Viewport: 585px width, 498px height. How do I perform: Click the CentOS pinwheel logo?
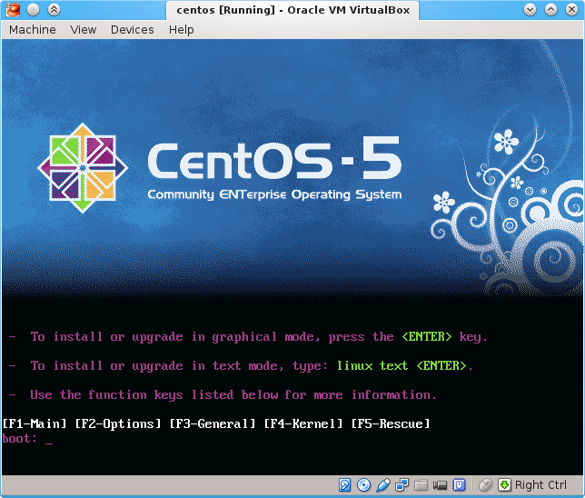coord(83,168)
